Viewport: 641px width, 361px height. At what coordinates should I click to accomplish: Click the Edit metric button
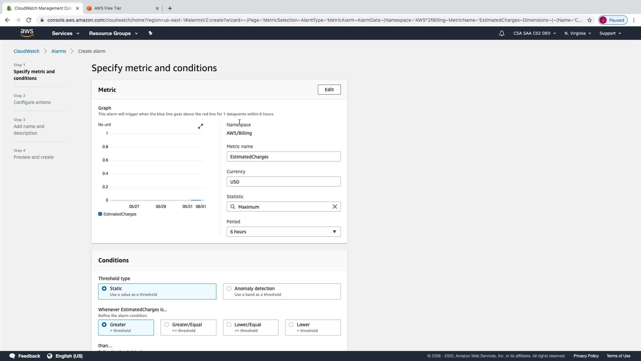pyautogui.click(x=329, y=90)
